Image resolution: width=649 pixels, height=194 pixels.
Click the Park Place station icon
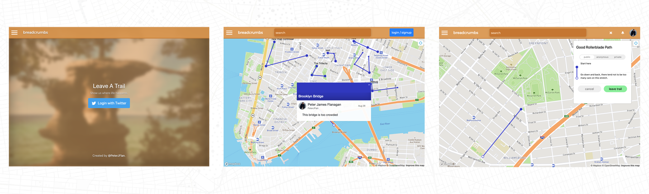(x=282, y=86)
